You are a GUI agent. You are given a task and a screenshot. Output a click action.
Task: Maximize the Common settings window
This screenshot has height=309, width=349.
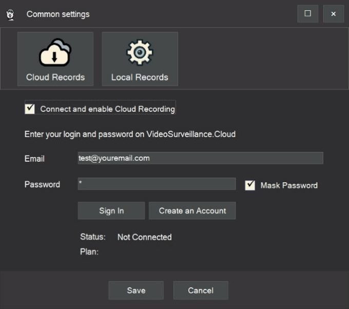(x=307, y=14)
